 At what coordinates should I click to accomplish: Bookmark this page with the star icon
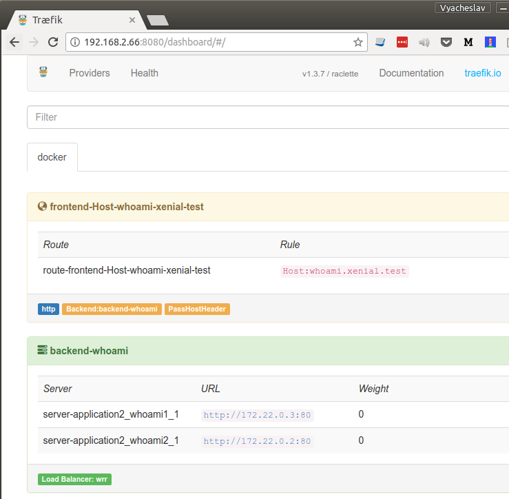coord(357,42)
